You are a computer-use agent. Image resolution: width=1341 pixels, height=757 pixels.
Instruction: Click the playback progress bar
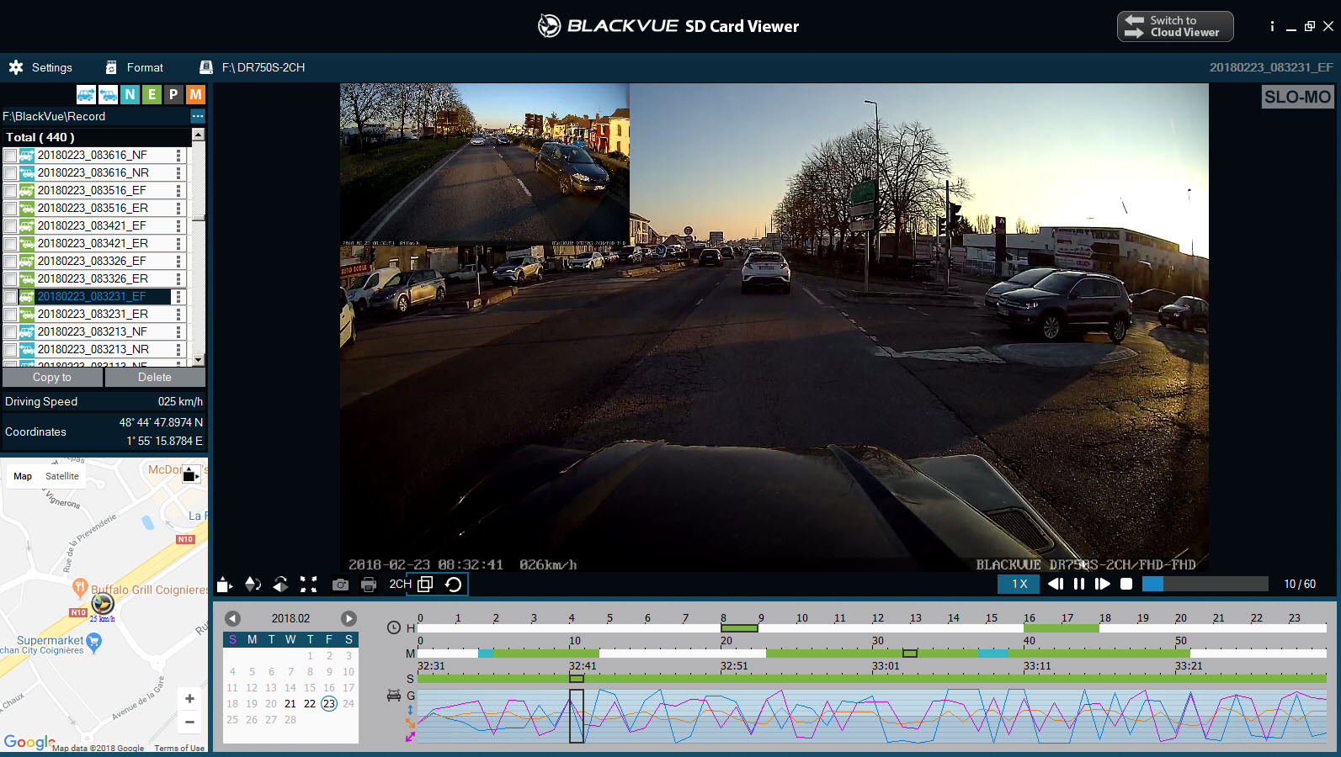[1205, 584]
